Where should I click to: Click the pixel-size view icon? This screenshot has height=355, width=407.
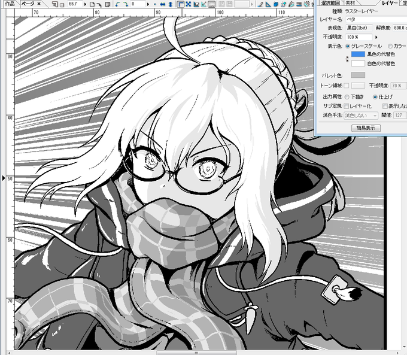[x=99, y=4]
